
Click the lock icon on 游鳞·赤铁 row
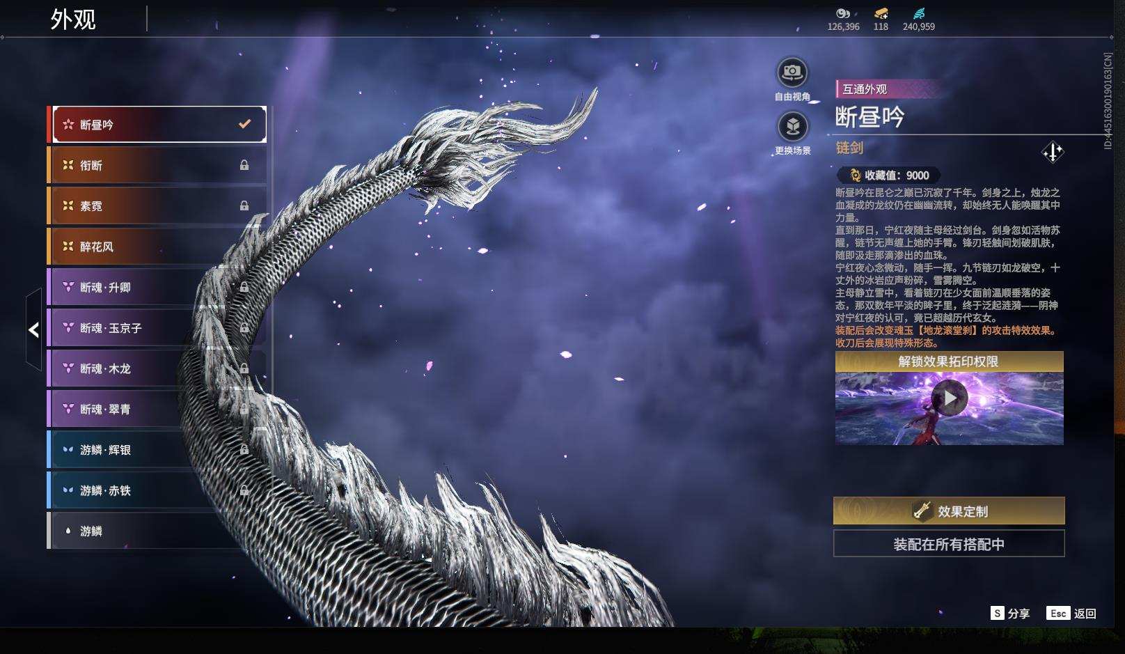[x=244, y=490]
